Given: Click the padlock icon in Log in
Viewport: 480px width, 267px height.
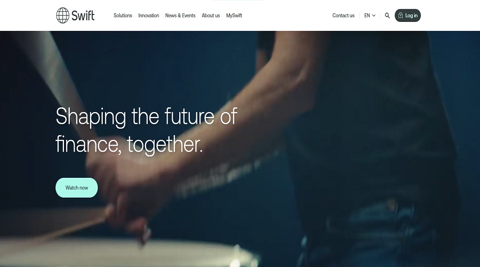Looking at the screenshot, I should (x=401, y=15).
